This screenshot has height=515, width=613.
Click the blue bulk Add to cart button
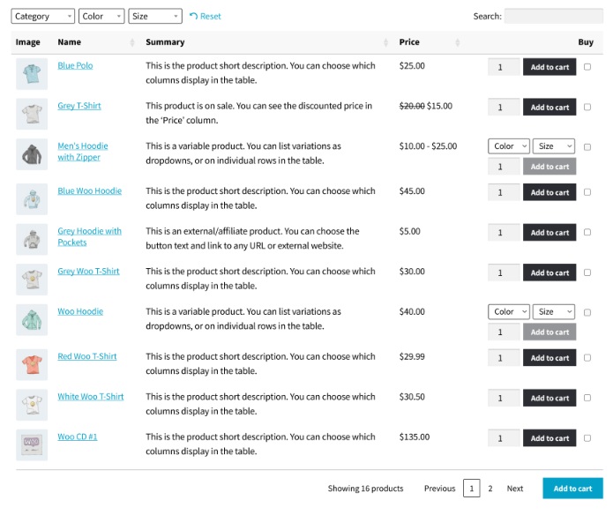pos(572,489)
